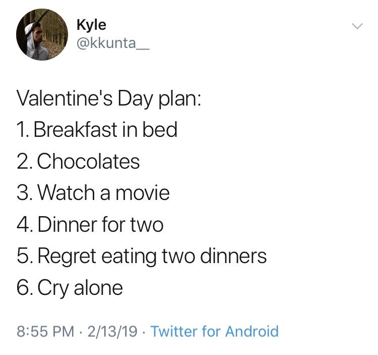Open the @kkunta__ handle profile

click(x=113, y=43)
